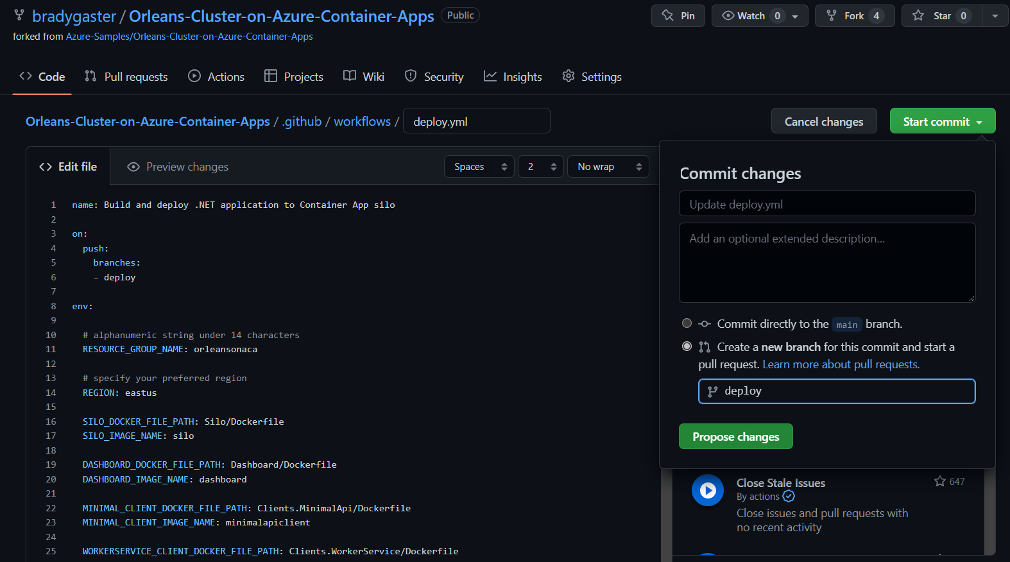This screenshot has height=562, width=1010.
Task: Open the No wrap mode dropdown
Action: 608,167
